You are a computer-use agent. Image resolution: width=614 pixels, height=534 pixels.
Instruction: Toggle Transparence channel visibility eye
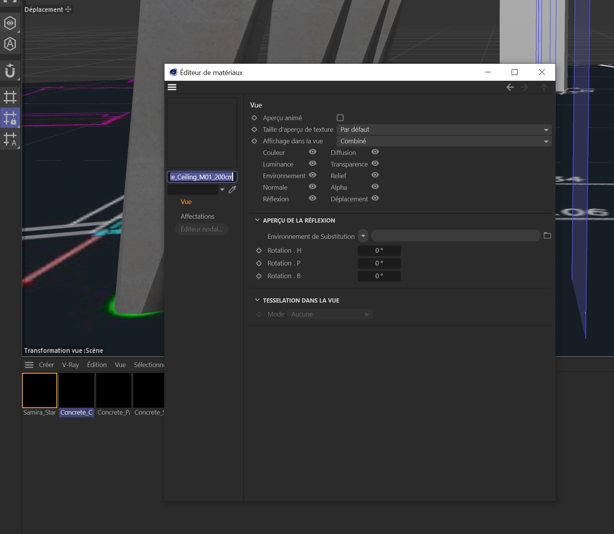pos(375,163)
